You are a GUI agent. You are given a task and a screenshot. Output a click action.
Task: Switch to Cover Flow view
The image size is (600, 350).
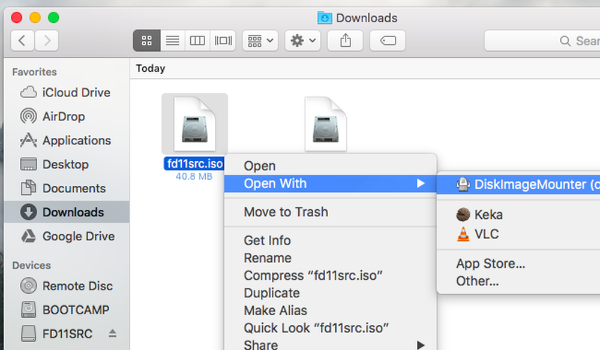point(223,41)
